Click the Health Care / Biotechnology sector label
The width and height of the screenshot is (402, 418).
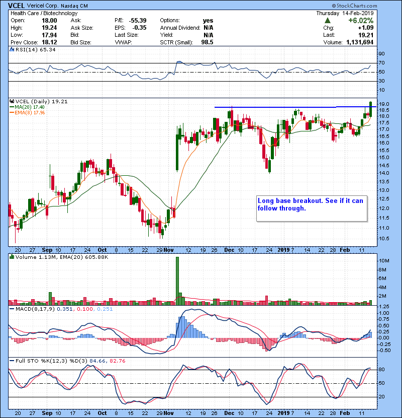(44, 13)
